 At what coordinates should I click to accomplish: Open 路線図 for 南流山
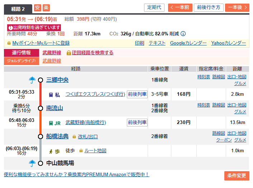(219, 105)
